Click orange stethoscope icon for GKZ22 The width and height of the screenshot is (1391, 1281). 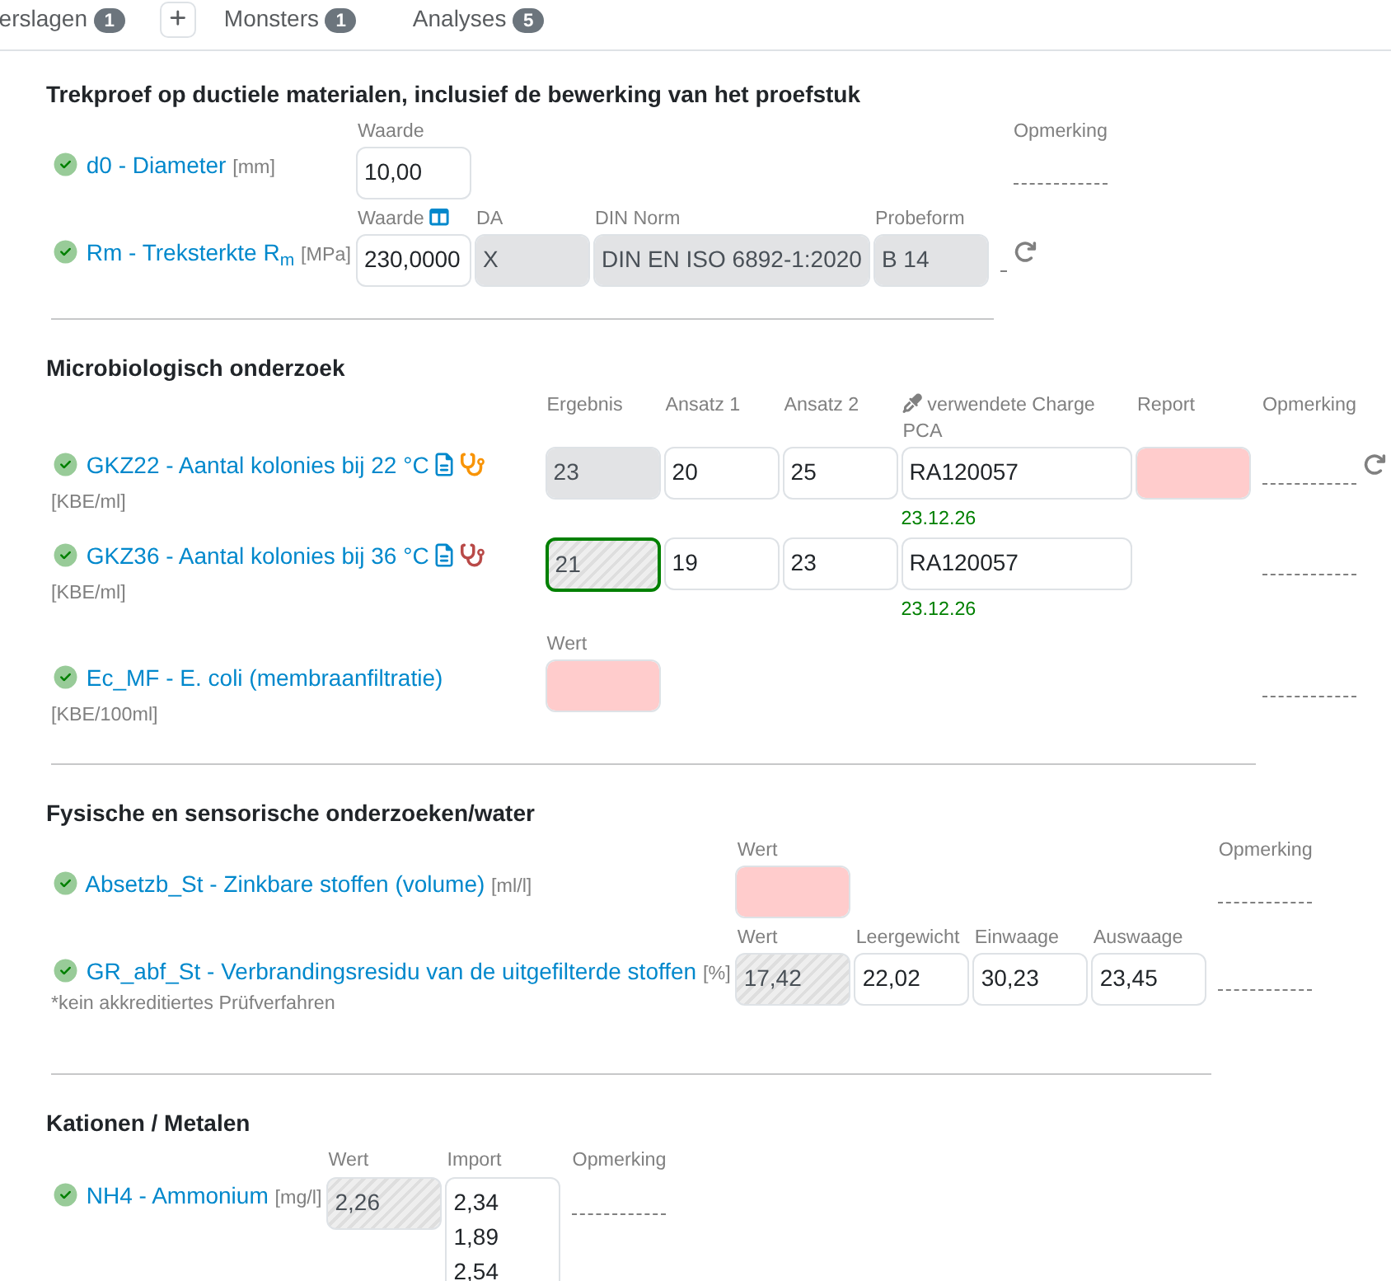(x=472, y=465)
